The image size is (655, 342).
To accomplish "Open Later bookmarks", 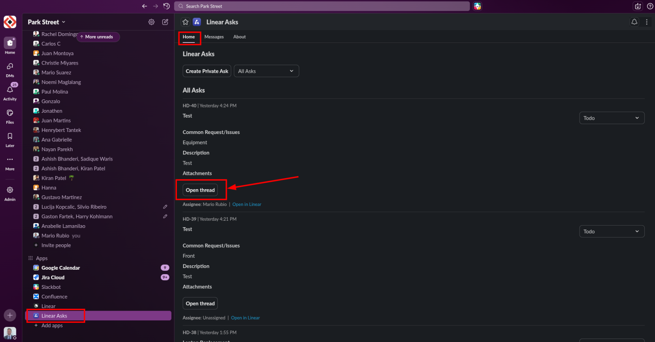I will (10, 139).
